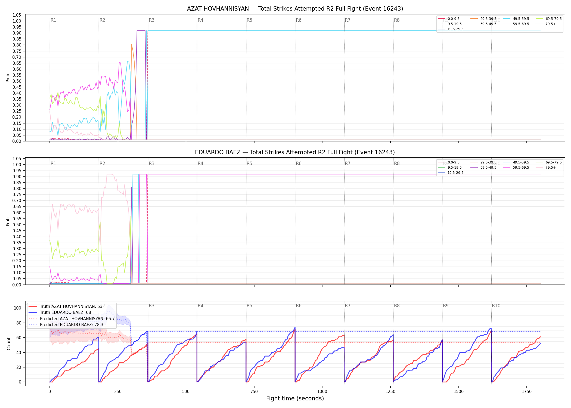
Task: Click the Prob y-axis label of Hovhannisyan chart
Action: click(x=8, y=78)
